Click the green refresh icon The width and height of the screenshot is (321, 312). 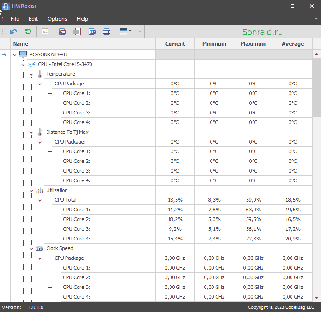click(x=28, y=31)
